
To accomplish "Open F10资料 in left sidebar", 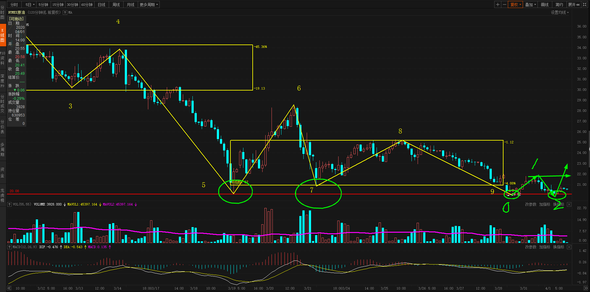I will [x=2, y=58].
